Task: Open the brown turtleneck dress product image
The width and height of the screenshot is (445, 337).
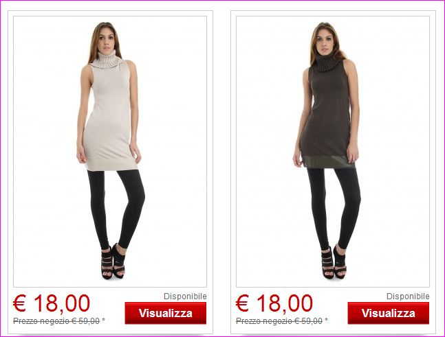Action: pos(333,152)
